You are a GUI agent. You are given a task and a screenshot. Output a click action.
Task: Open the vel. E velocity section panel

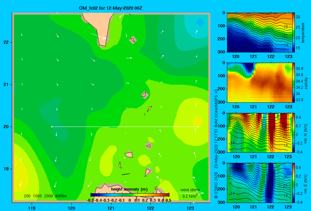(259, 183)
